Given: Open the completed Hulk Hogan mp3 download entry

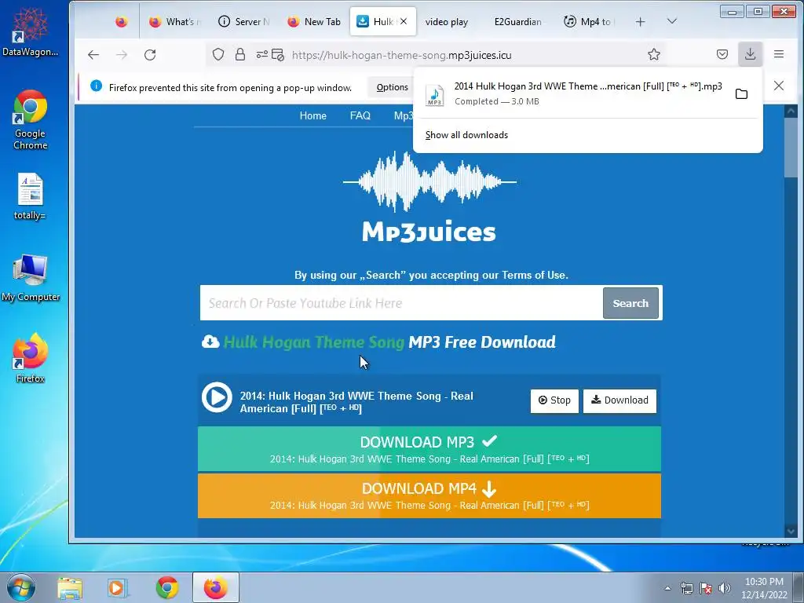Looking at the screenshot, I should [574, 93].
